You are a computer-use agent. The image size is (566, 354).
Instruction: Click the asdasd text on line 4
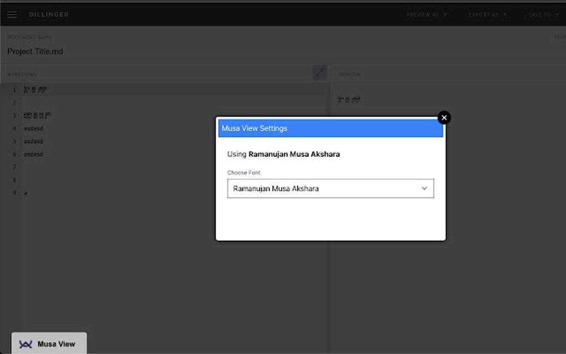coord(33,128)
